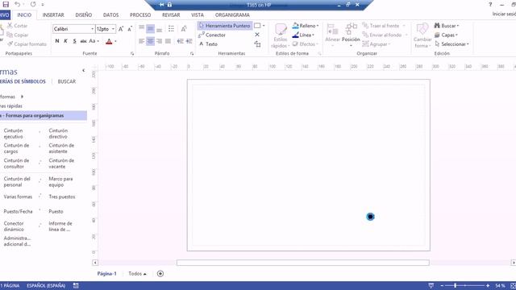Open the Calibri font name combo box
Image resolution: width=516 pixels, height=290 pixels.
click(x=73, y=29)
